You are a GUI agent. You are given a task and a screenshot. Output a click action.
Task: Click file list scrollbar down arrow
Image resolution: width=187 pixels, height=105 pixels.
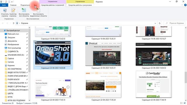point(186,100)
